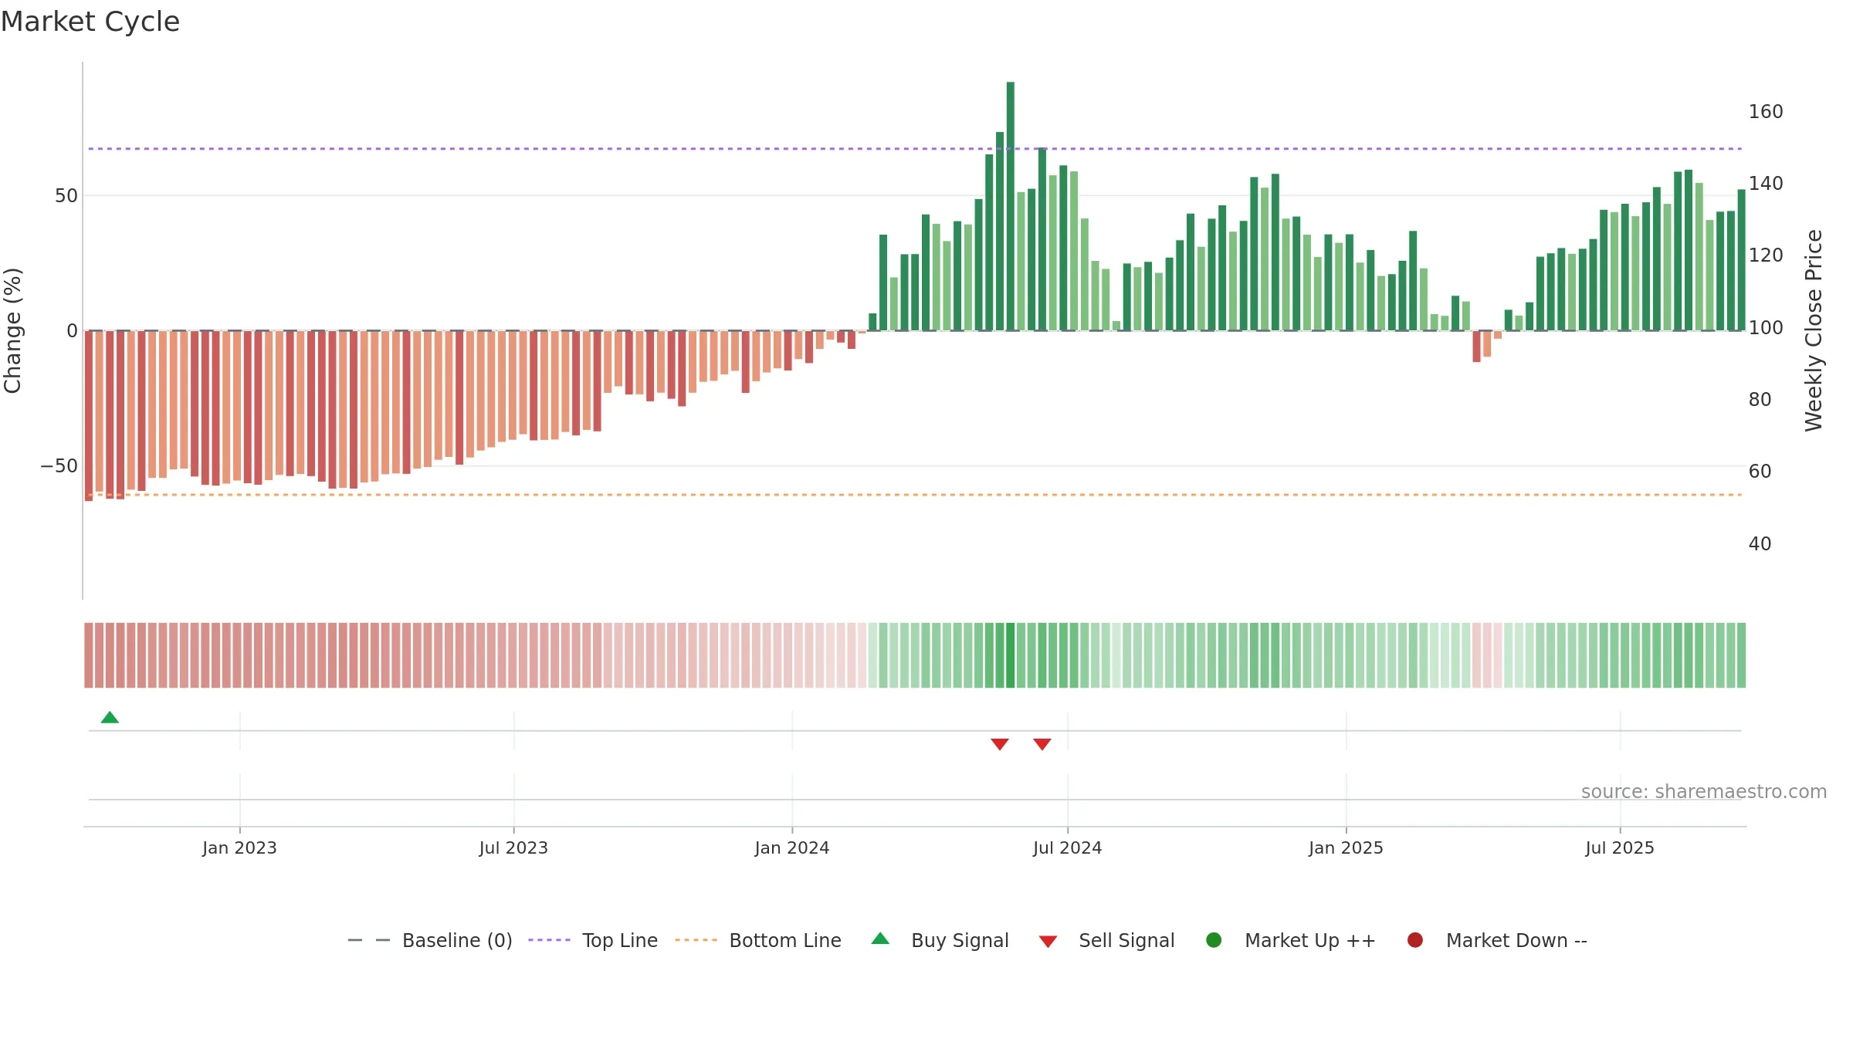The image size is (1853, 1042).
Task: Click the Market Cycle chart title
Action: [90, 22]
